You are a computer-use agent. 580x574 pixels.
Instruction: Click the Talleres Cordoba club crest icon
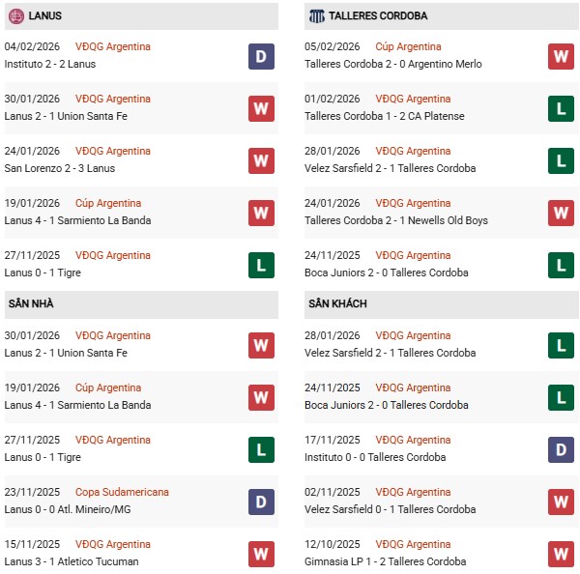coord(316,16)
